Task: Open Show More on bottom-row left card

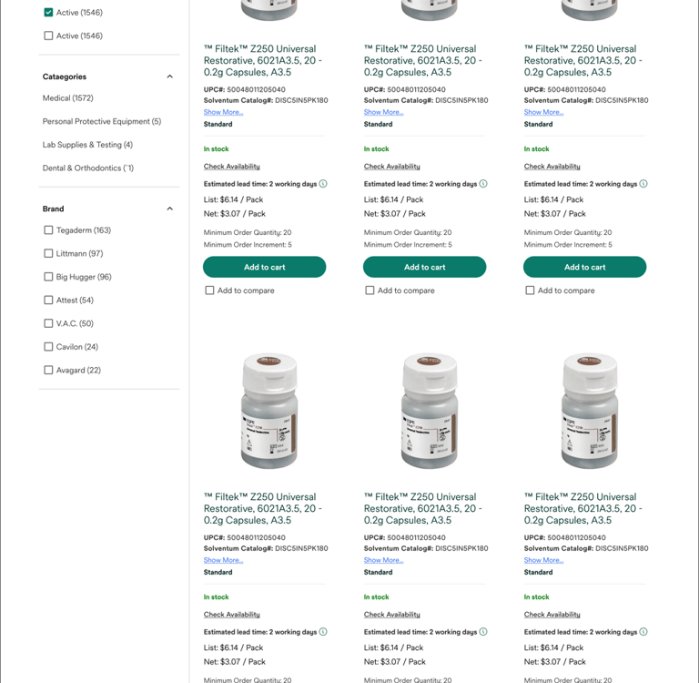Action: [x=223, y=560]
